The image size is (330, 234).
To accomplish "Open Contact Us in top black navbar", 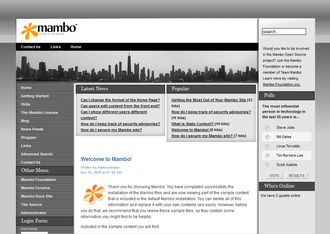I will point(31,47).
